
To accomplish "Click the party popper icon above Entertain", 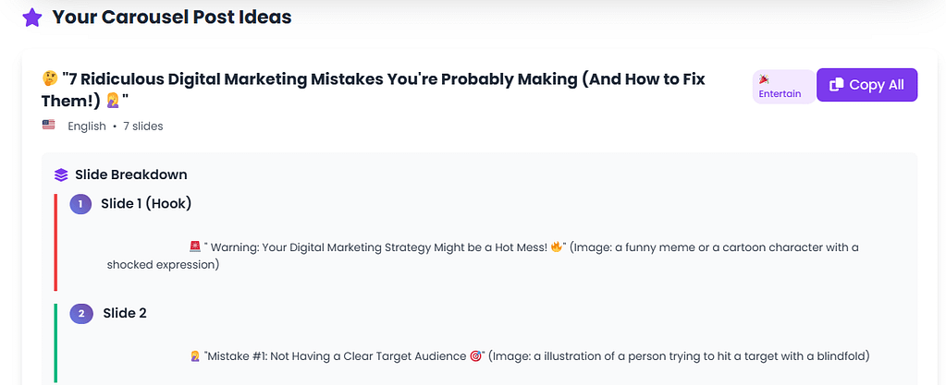I will coord(764,80).
